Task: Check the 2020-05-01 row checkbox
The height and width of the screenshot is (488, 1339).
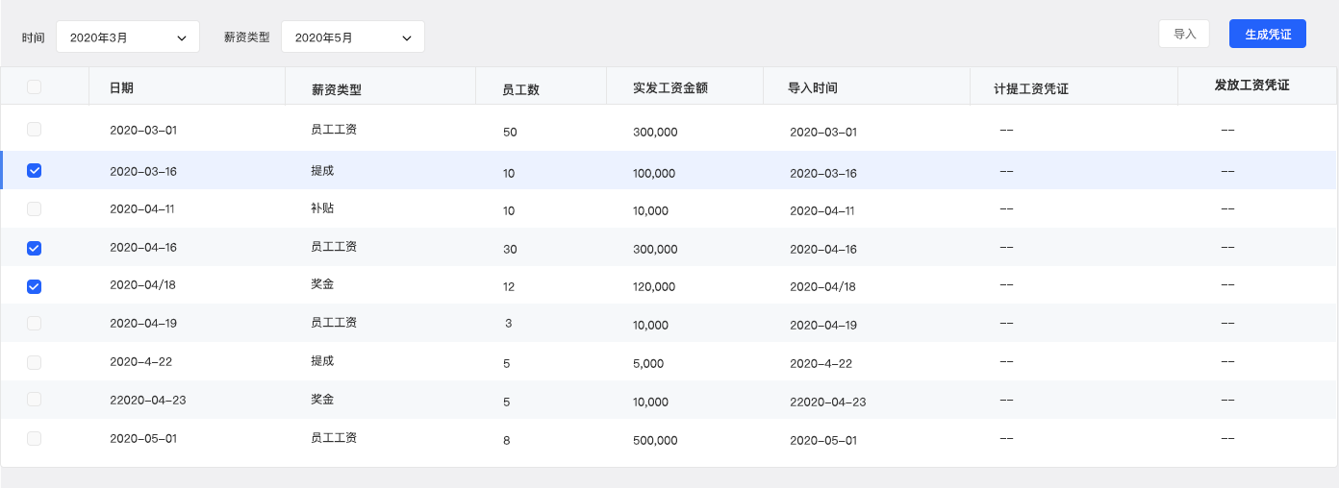Action: [35, 438]
